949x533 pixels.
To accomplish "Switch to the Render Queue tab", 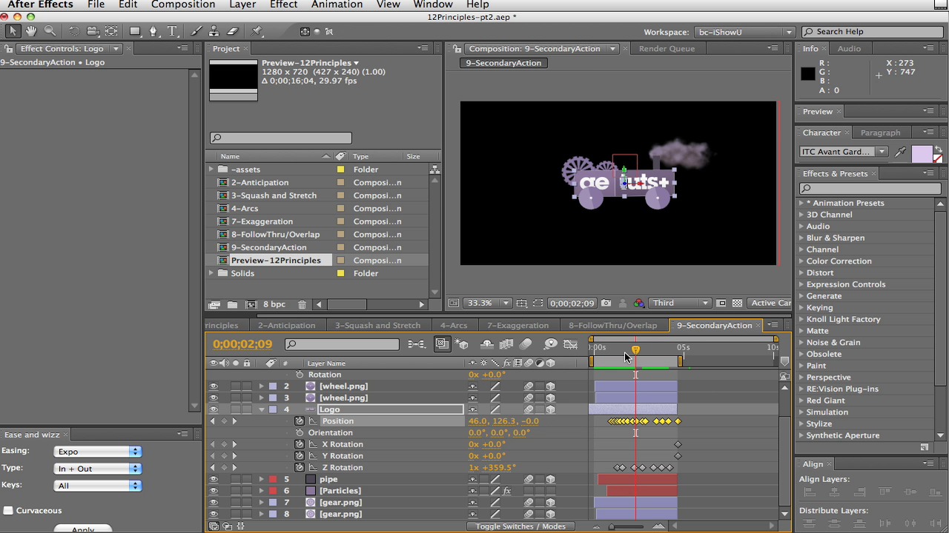I will (x=667, y=49).
